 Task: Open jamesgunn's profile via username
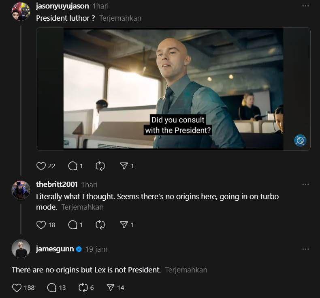(55, 249)
